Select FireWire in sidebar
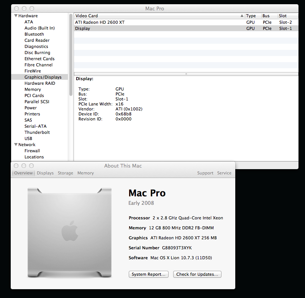Screen dimensions: 305x298 [x=33, y=71]
